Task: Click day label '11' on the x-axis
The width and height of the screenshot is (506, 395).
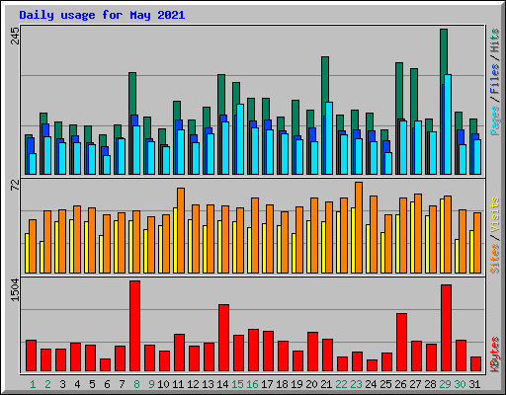Action: 178,384
